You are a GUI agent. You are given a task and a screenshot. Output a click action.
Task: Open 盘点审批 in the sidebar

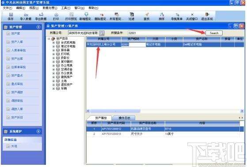click(x=15, y=84)
